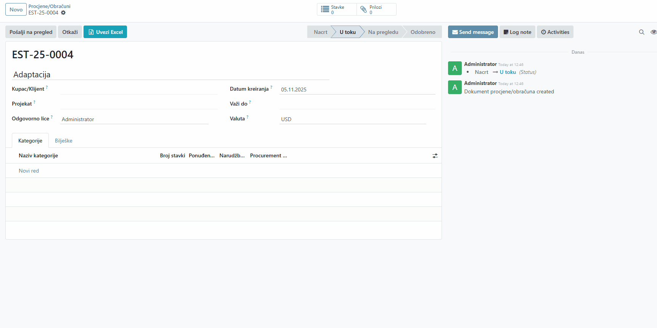The image size is (657, 328).
Task: Click the gear icon next to EST-25-0004
Action: [x=63, y=13]
